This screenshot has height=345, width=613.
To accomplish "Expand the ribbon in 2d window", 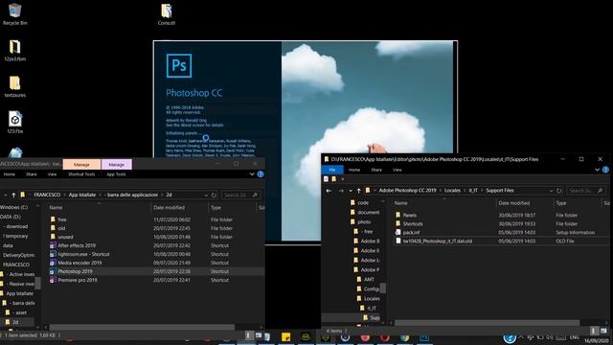I will pos(252,174).
